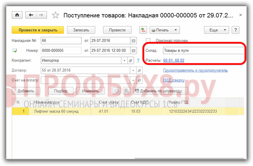The image size is (253, 166).
Task: Open the Договор record icon
Action: [x=140, y=70]
